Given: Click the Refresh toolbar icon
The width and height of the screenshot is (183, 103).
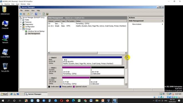Looking at the screenshot, I should click(x=44, y=14).
